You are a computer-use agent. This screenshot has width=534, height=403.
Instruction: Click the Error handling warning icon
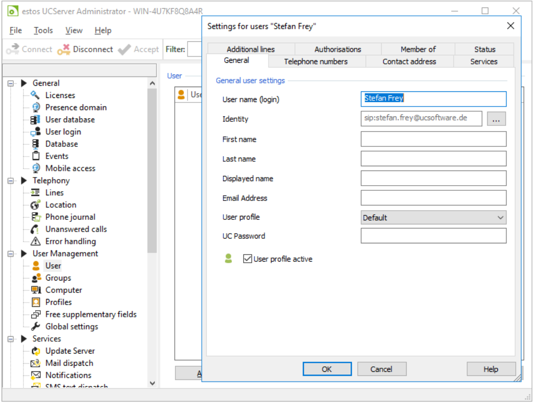coord(35,242)
